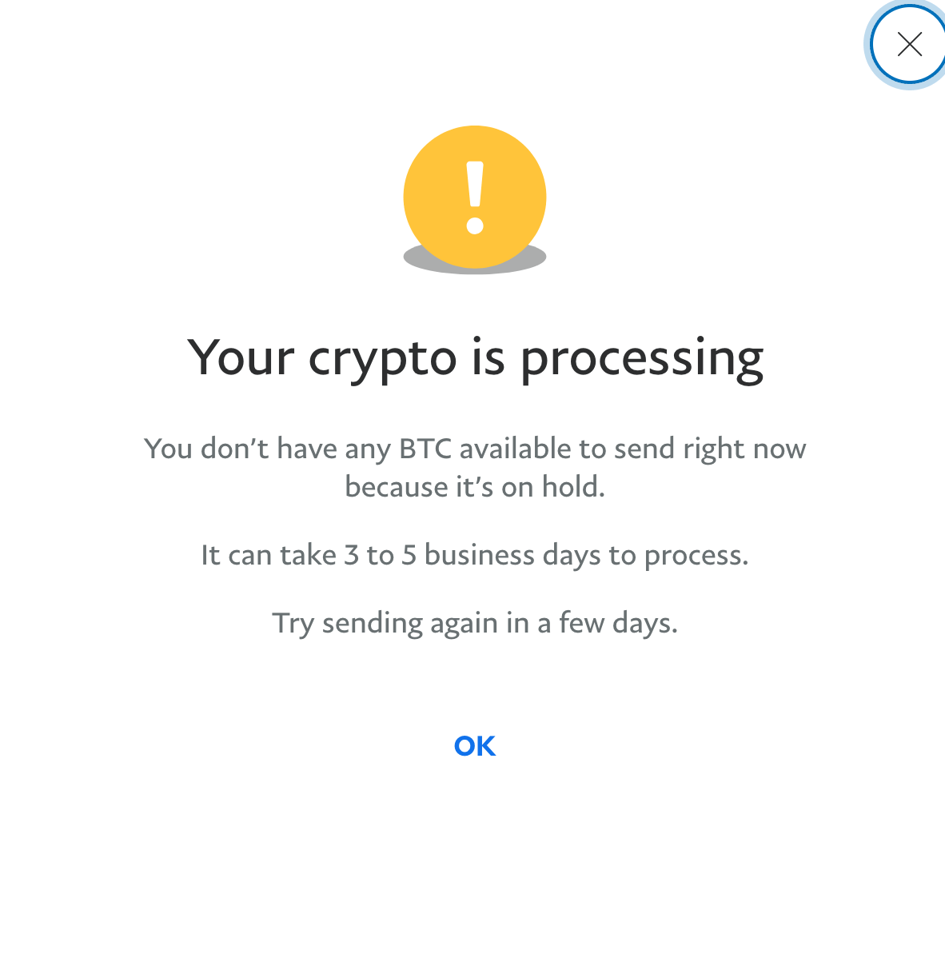The image size is (945, 958).
Task: Click the word "available" in the message
Action: pyautogui.click(x=515, y=449)
